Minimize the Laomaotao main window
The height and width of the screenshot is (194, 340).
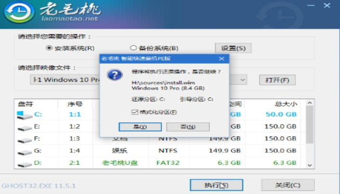[x=311, y=5]
